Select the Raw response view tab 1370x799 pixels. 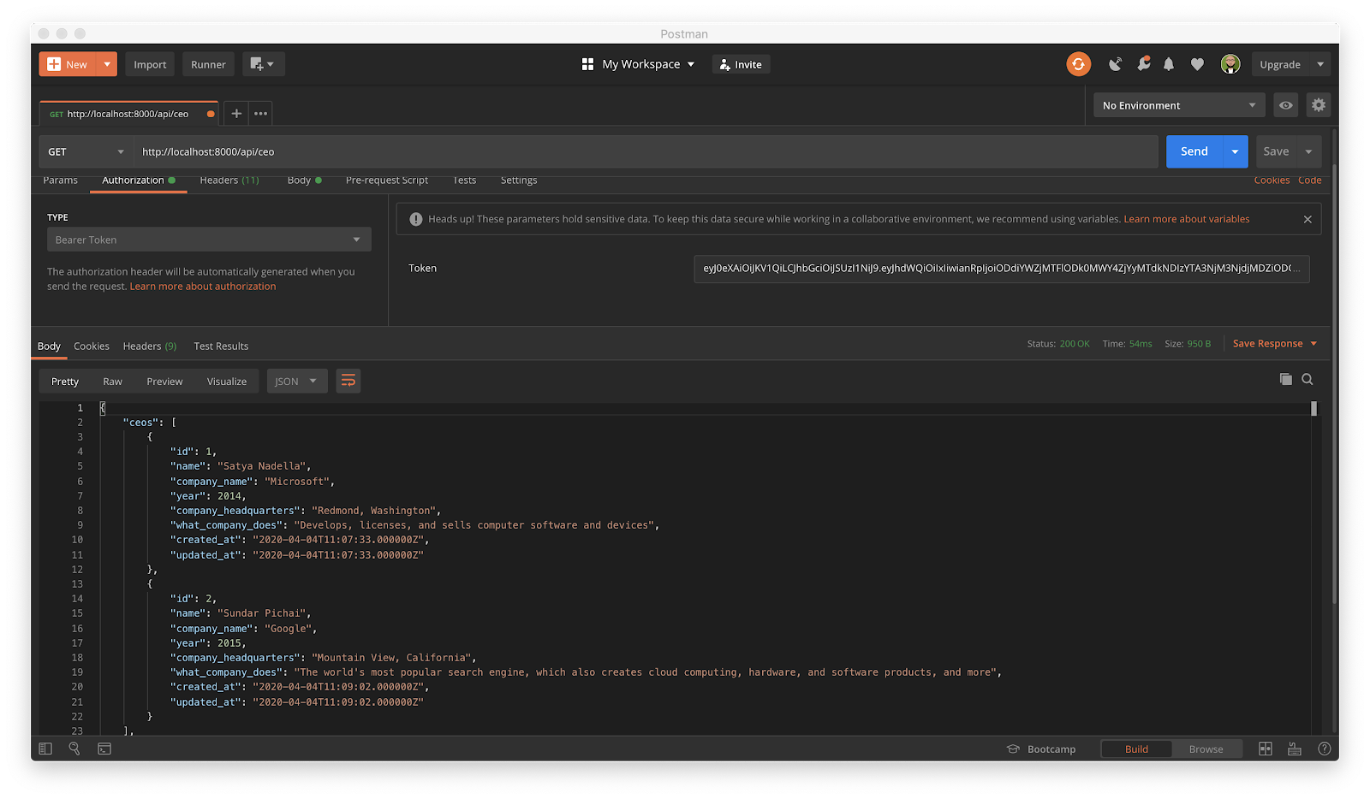click(112, 382)
